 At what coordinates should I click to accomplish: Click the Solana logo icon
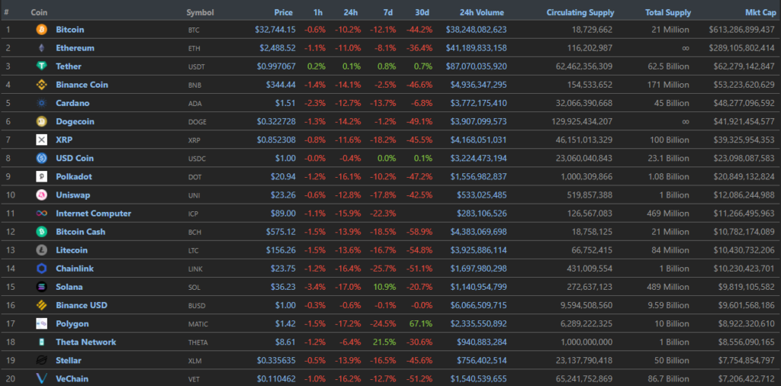pyautogui.click(x=41, y=287)
